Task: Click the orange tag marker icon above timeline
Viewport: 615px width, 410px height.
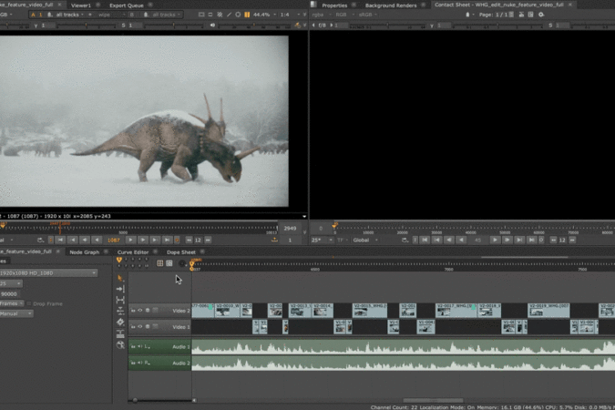Action: click(x=119, y=260)
